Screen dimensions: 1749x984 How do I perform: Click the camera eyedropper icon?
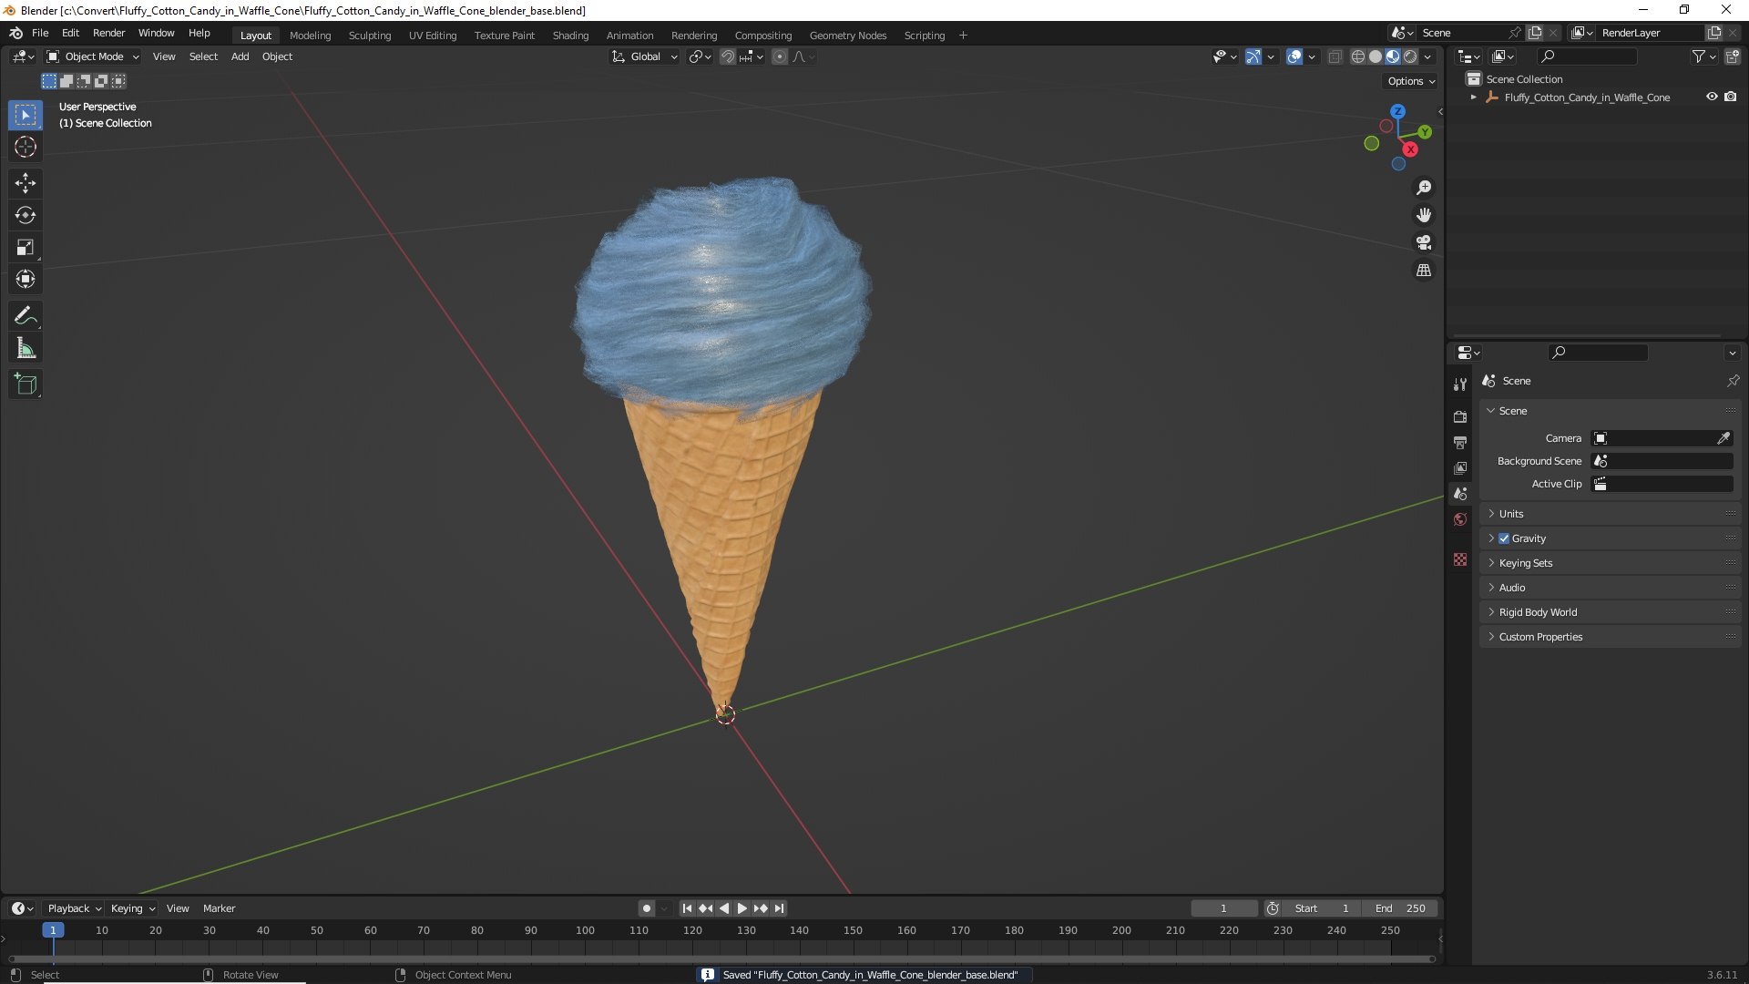tap(1723, 438)
